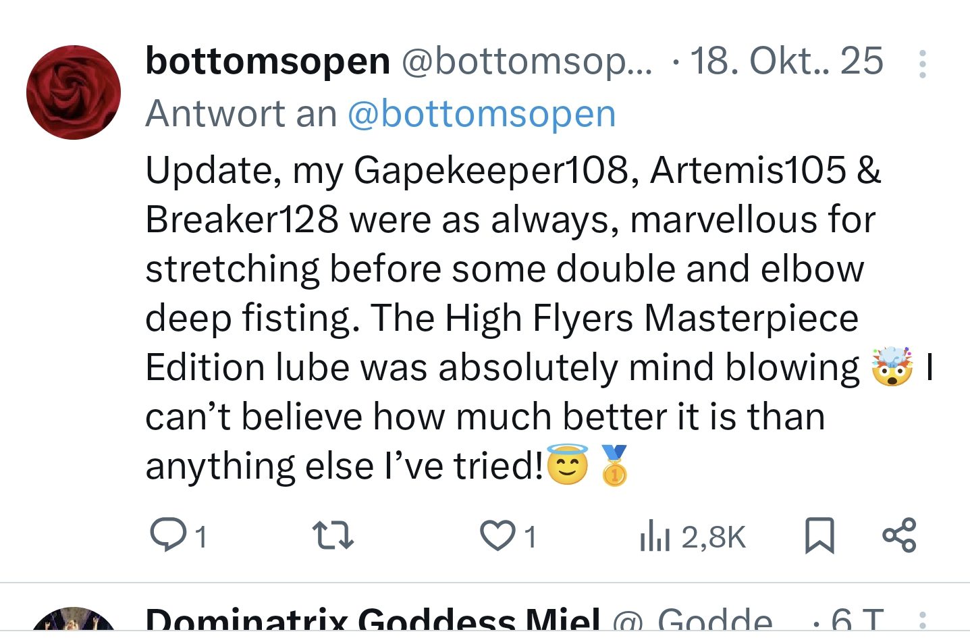This screenshot has height=638, width=970.
Task: Click the 2,8K view count
Action: (x=713, y=537)
